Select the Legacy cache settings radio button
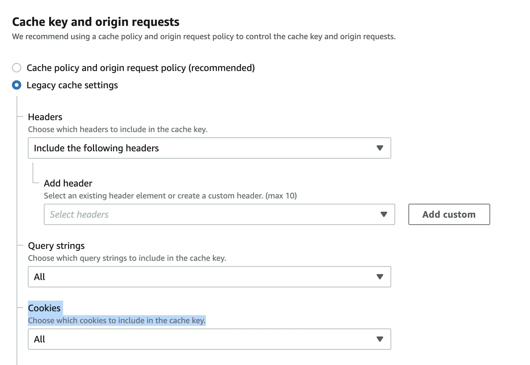 pos(17,85)
